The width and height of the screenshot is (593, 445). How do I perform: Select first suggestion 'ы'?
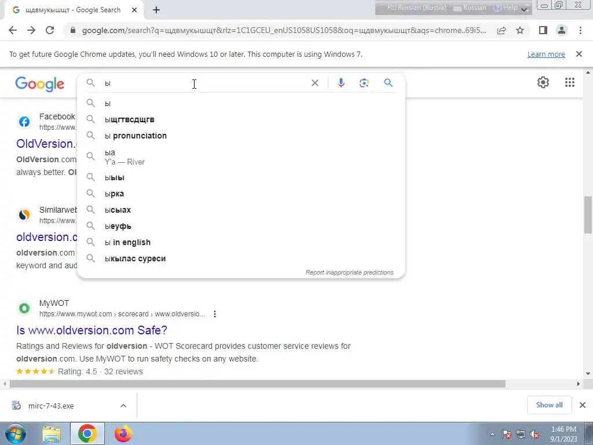click(241, 103)
